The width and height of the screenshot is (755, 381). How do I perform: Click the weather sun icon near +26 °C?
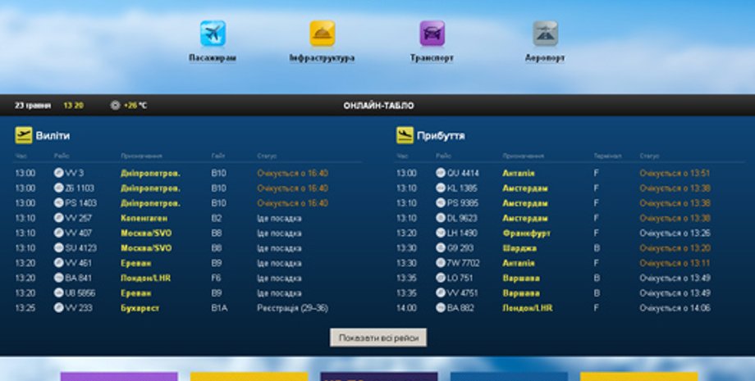[115, 106]
